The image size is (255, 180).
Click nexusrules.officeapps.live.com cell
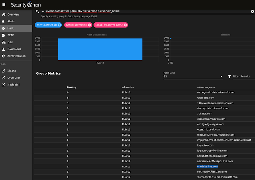(x=215, y=161)
